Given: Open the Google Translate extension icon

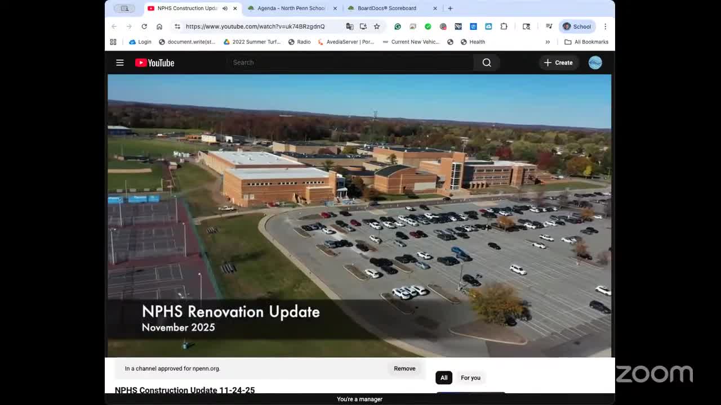Looking at the screenshot, I should (x=349, y=26).
